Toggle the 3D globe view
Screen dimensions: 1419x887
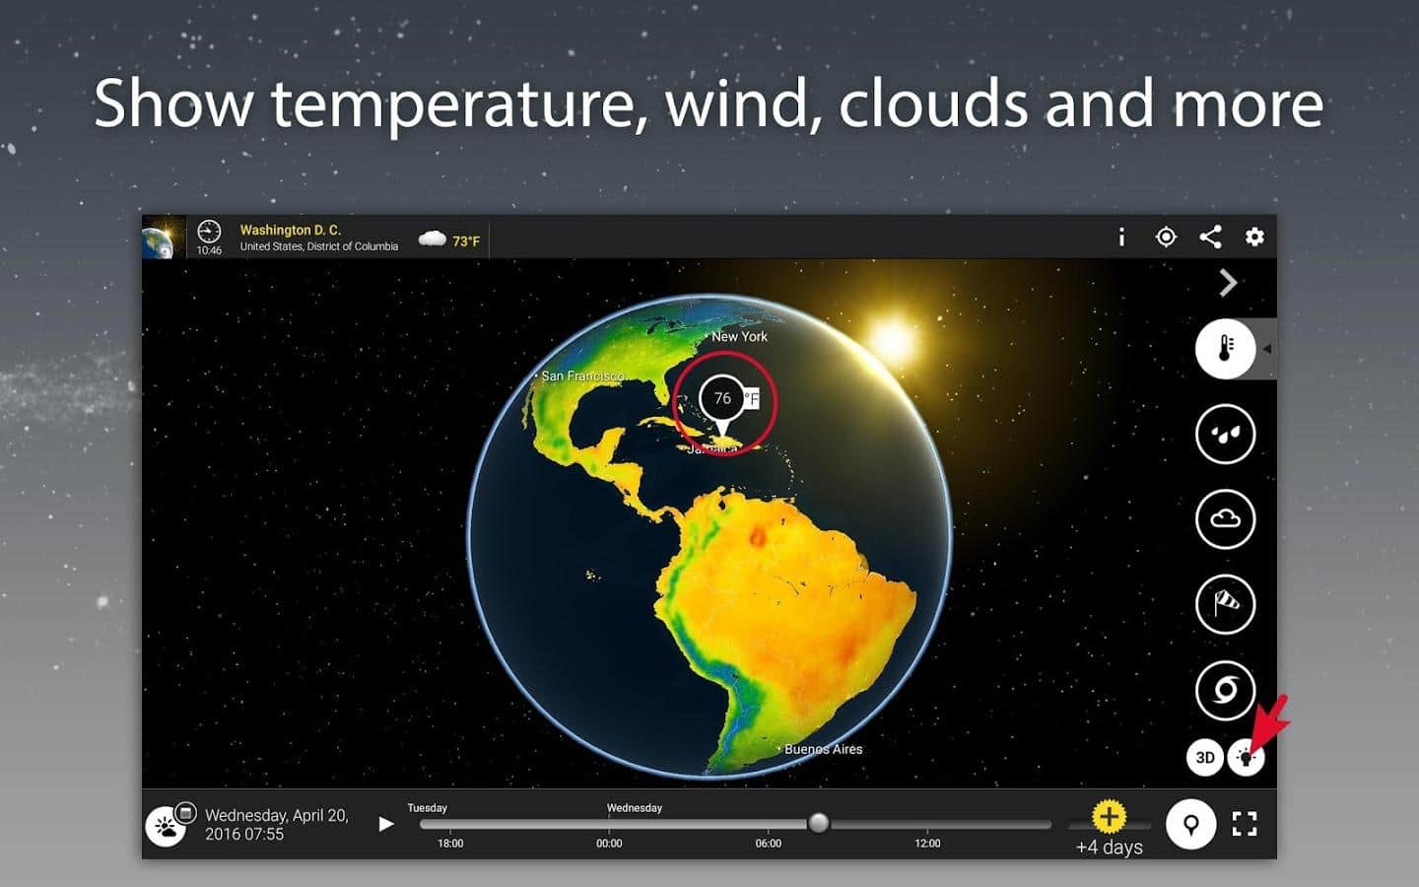tap(1204, 757)
